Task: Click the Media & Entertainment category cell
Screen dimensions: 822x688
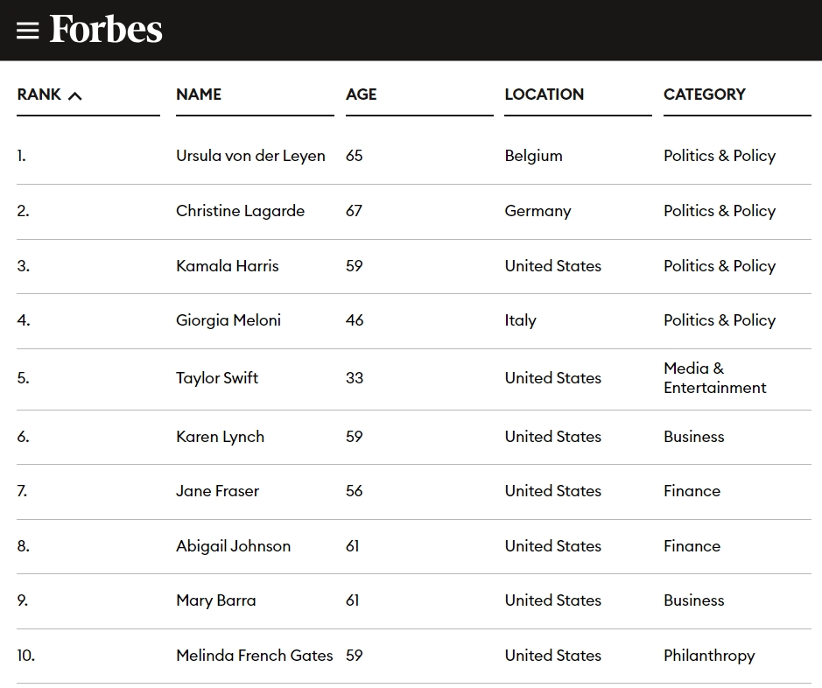Action: (715, 378)
